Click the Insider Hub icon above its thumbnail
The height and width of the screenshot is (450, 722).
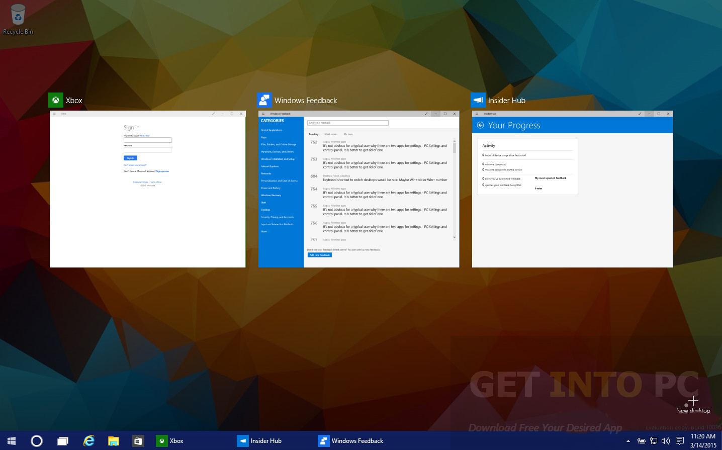pos(478,100)
